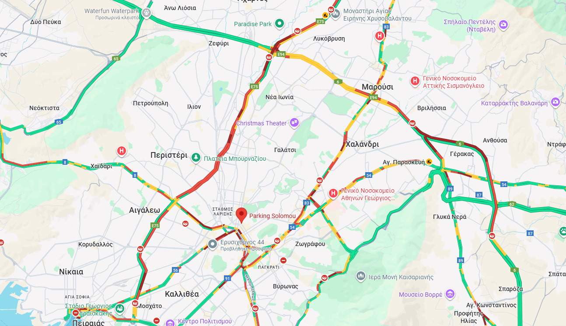Click the Μαρούσι city label
Viewport: 566px width, 326px height.
click(x=377, y=87)
